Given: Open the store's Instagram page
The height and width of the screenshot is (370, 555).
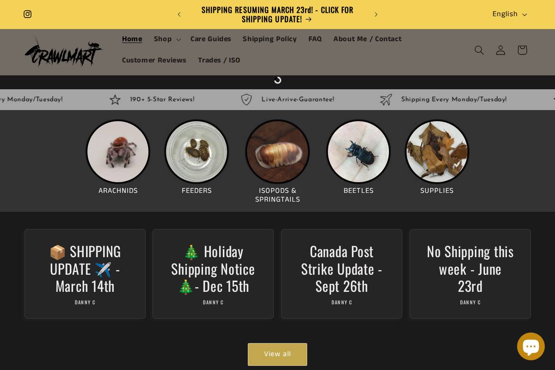Looking at the screenshot, I should pyautogui.click(x=27, y=14).
